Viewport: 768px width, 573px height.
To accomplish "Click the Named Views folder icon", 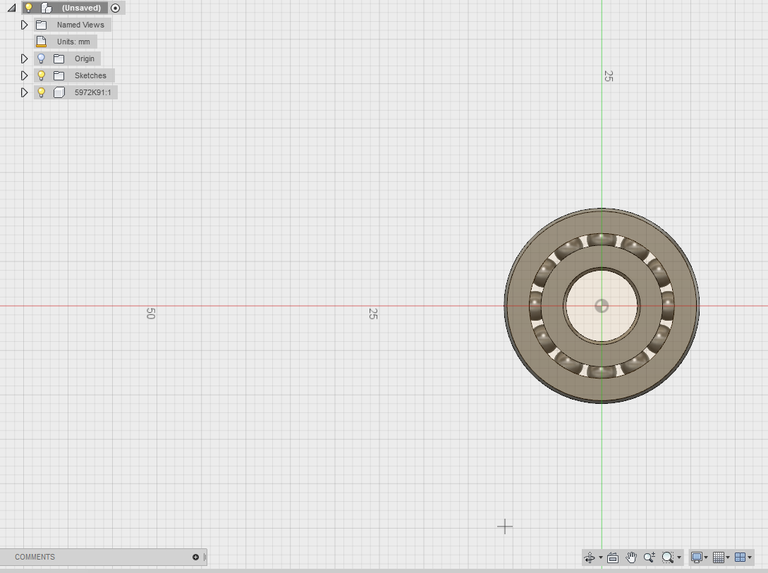I will [42, 25].
